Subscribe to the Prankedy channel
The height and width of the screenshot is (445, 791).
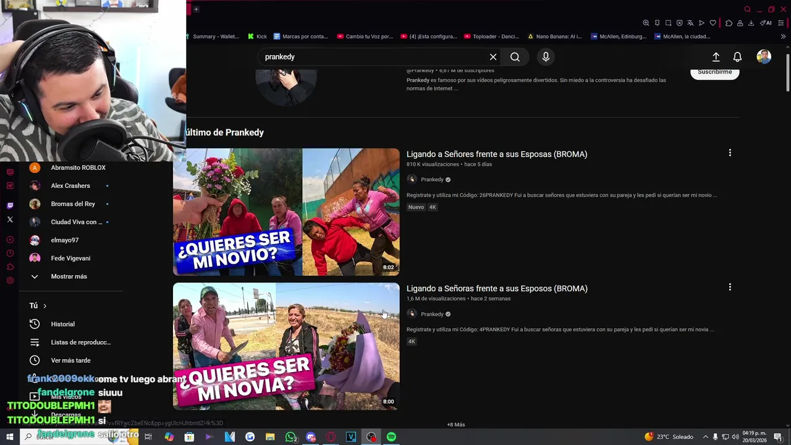[714, 72]
